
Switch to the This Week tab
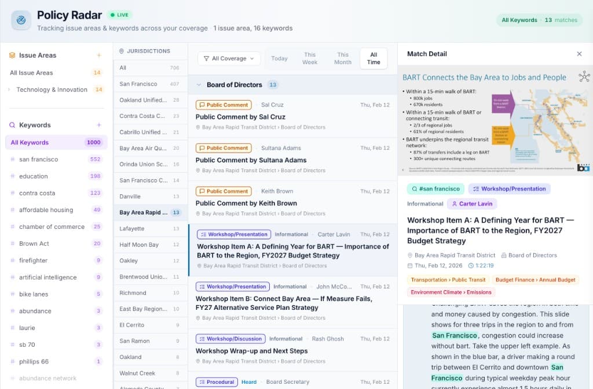(310, 58)
